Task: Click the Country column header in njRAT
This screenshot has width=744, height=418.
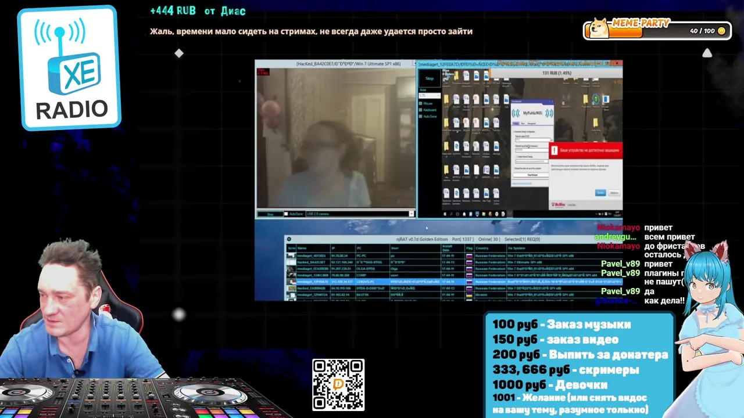Action: (x=490, y=248)
